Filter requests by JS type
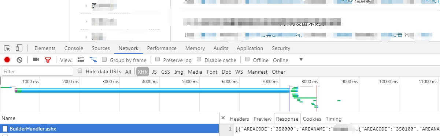 click(154, 72)
